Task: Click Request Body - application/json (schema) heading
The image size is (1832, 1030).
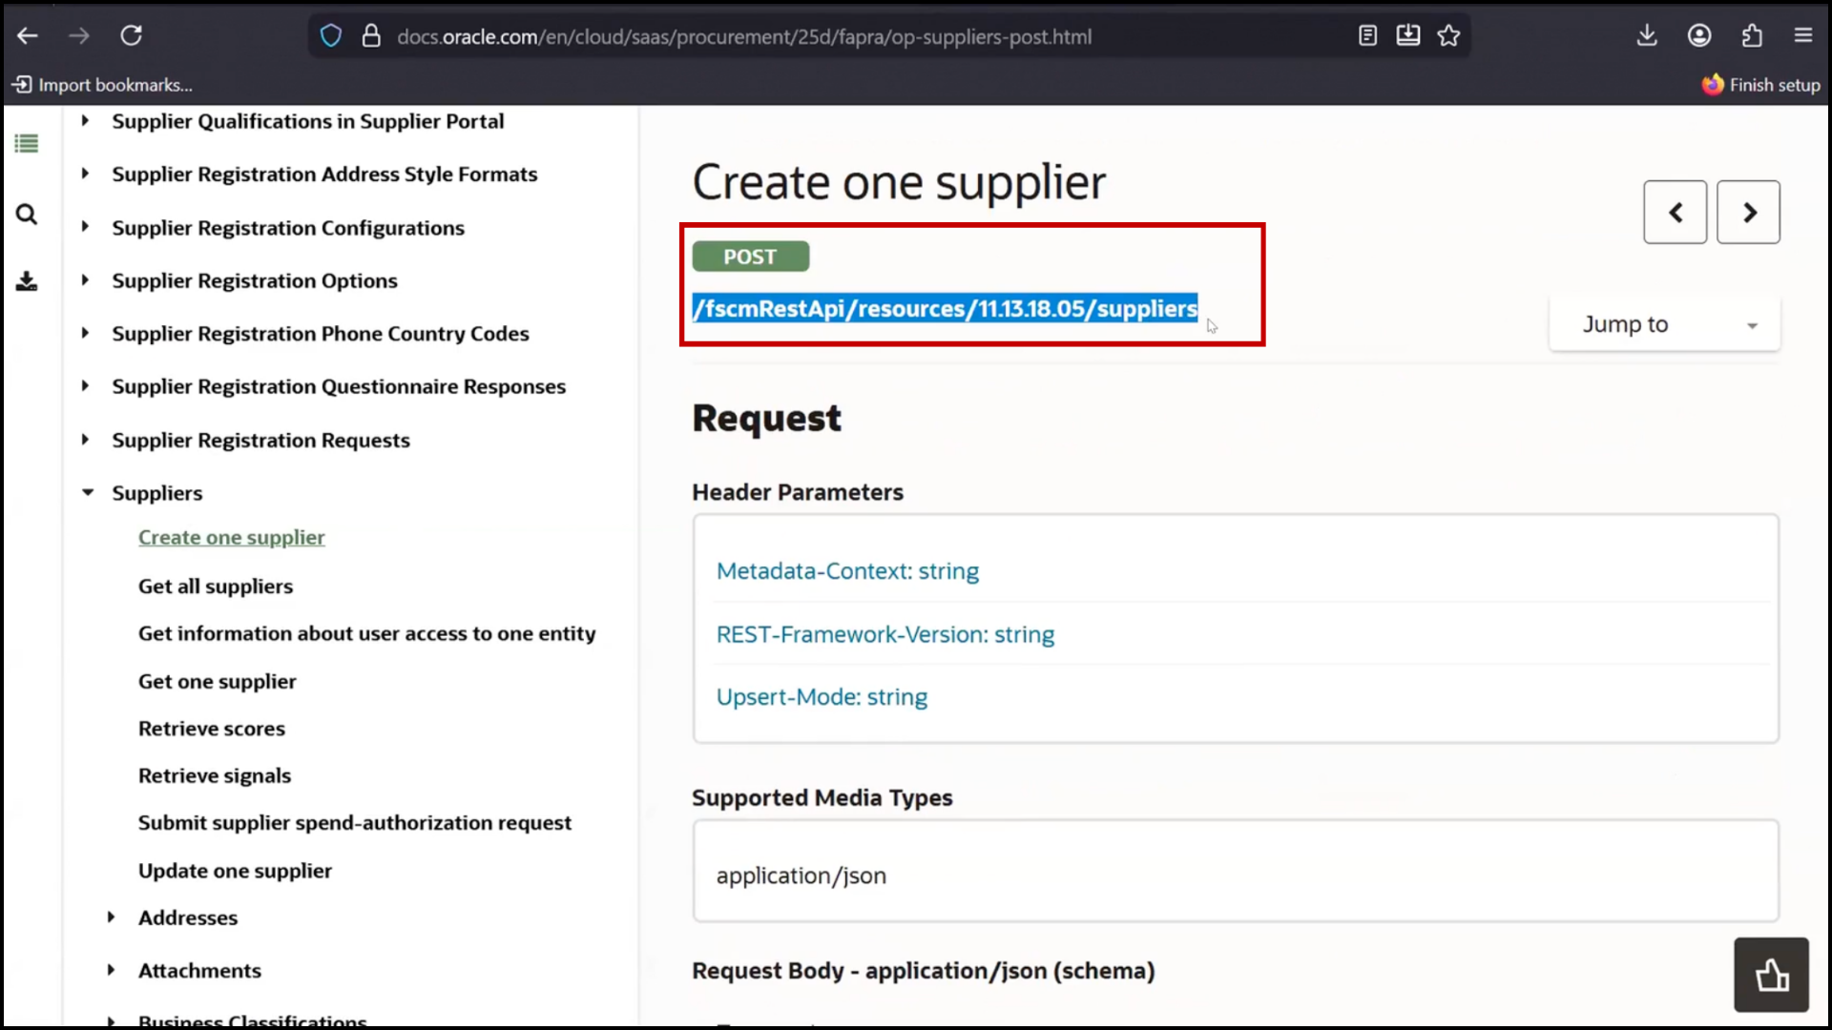Action: (924, 971)
